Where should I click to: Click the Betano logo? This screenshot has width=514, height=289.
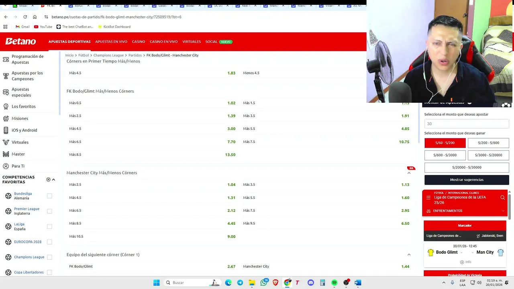[20, 41]
